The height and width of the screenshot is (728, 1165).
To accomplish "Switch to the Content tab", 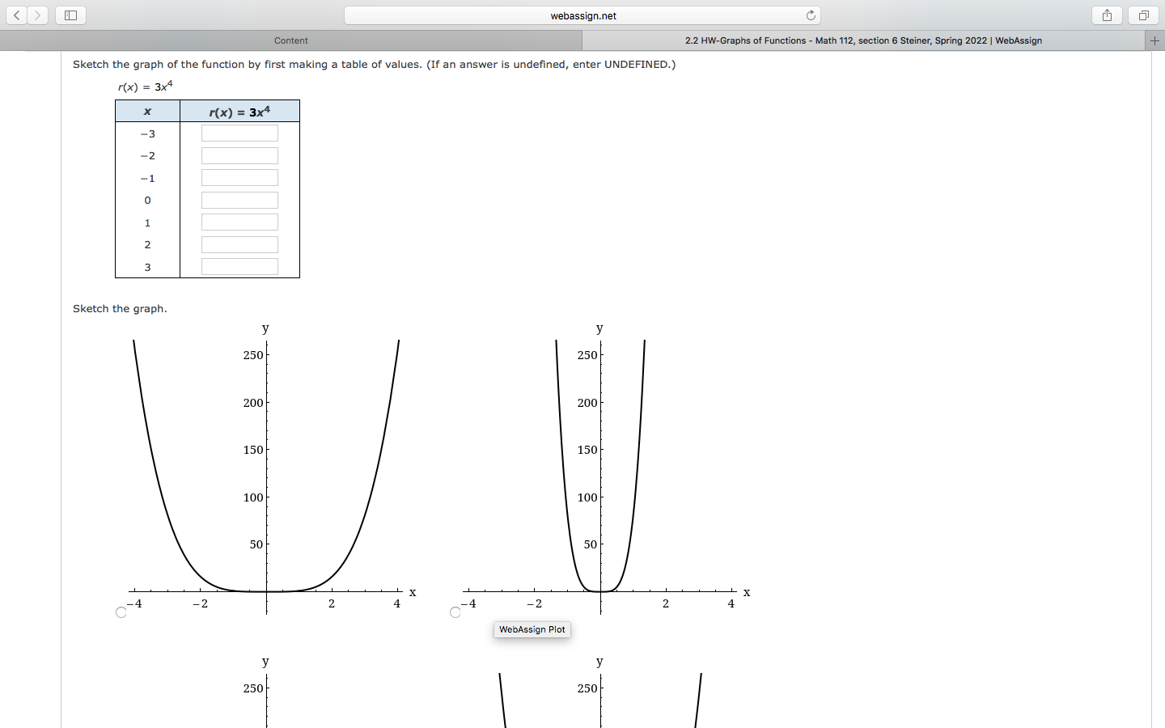I will (x=291, y=40).
